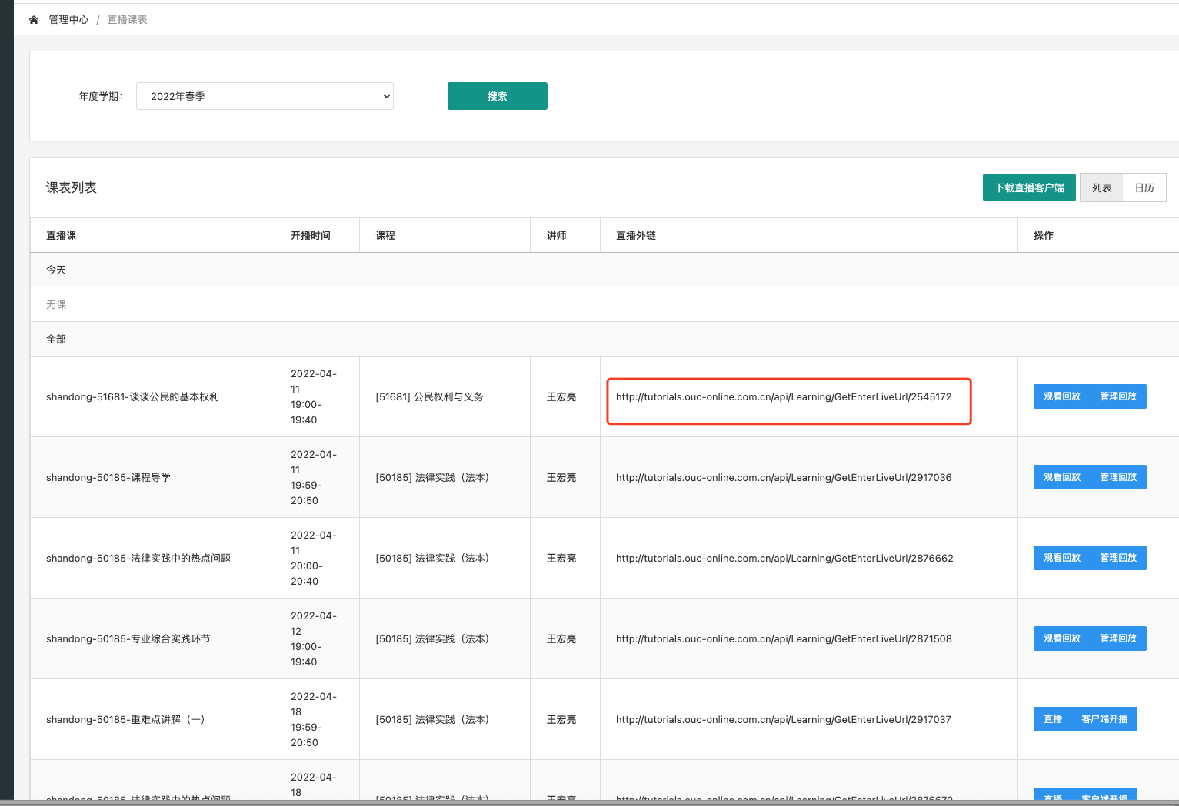Viewport: 1179px width, 806px height.
Task: Switch to 列表 view
Action: [1101, 187]
